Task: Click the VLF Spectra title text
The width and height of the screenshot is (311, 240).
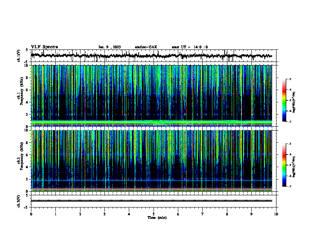Action: tap(44, 47)
